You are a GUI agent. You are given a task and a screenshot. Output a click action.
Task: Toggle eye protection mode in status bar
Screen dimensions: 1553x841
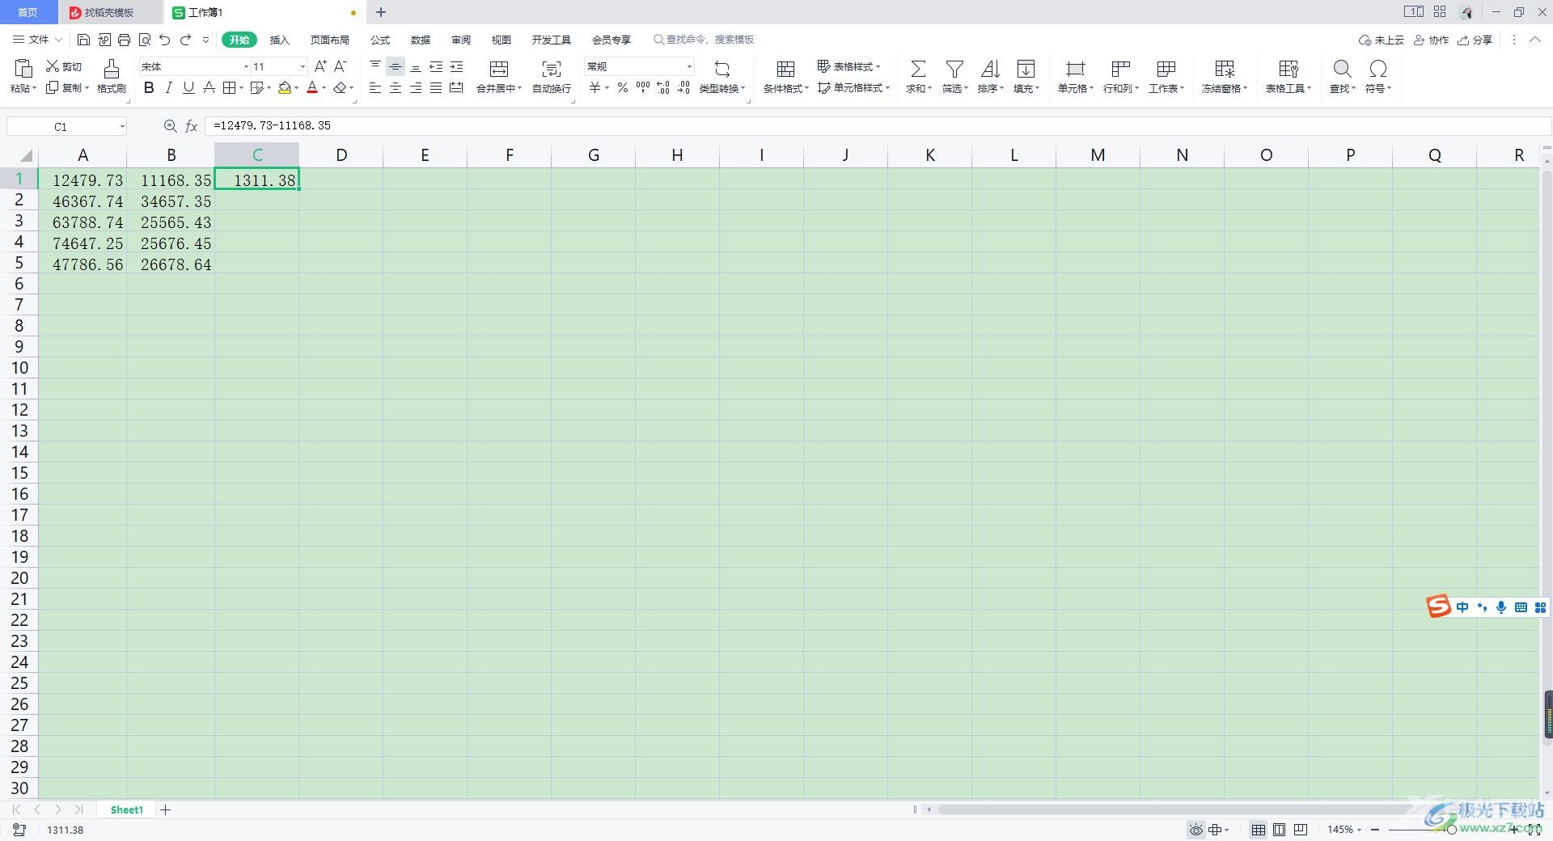pos(1195,830)
